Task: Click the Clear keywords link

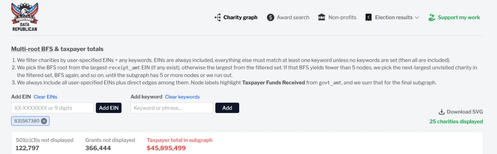Action: [182, 97]
